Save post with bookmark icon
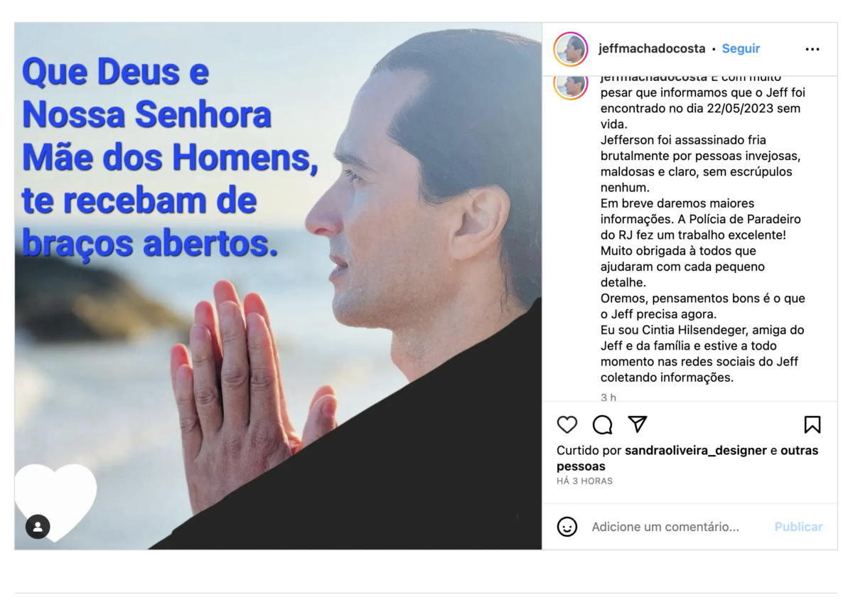 (x=812, y=424)
